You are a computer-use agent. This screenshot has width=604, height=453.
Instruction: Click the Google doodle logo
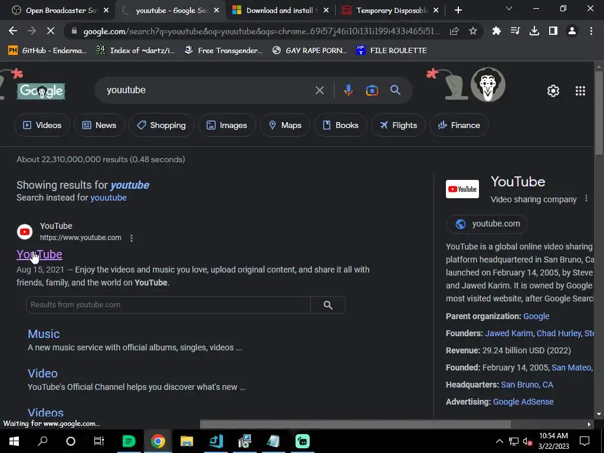tap(41, 91)
